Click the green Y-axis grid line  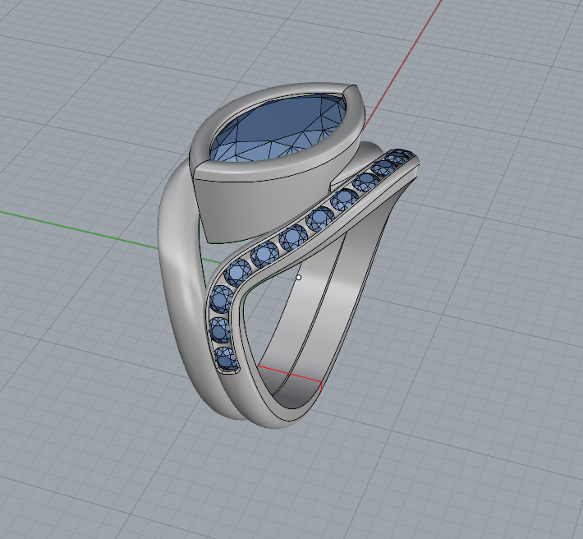(80, 230)
